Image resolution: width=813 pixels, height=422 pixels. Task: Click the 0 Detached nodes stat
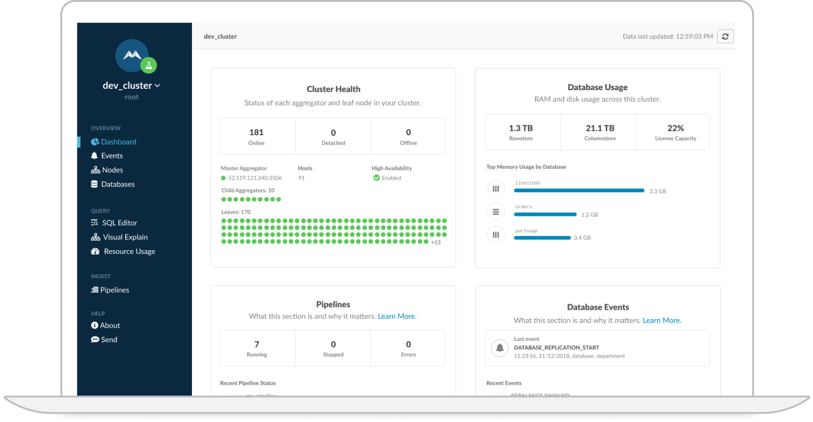pyautogui.click(x=333, y=136)
